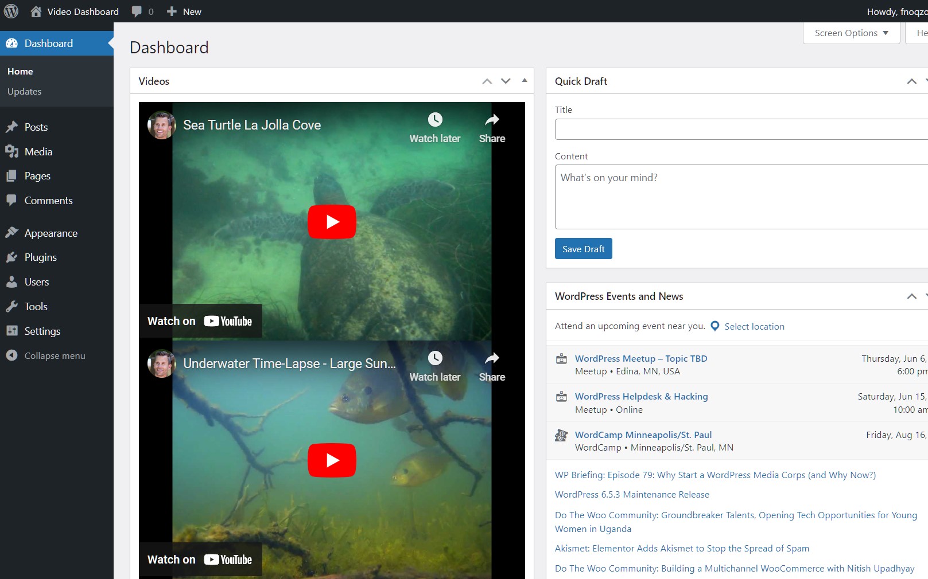928x579 pixels.
Task: Open the Plugins menu
Action: pos(40,257)
